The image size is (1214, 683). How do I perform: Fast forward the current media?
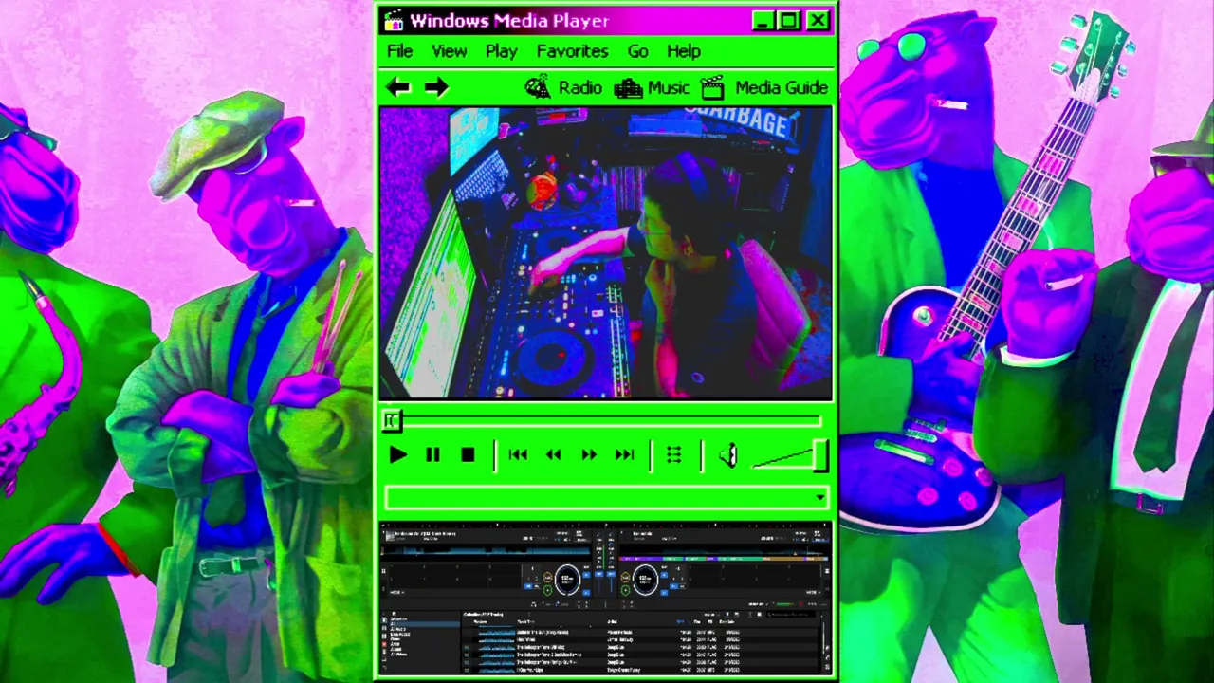coord(588,456)
